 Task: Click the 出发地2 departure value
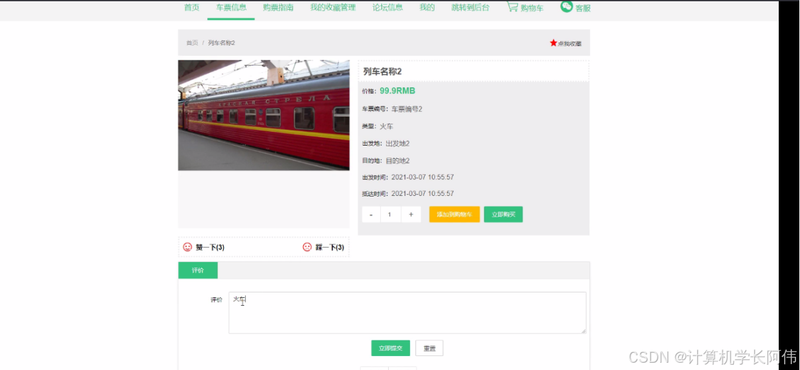397,144
